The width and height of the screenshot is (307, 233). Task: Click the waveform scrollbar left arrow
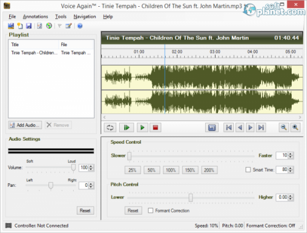pyautogui.click(x=104, y=117)
